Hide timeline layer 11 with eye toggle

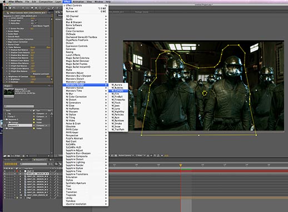(x=5, y=198)
